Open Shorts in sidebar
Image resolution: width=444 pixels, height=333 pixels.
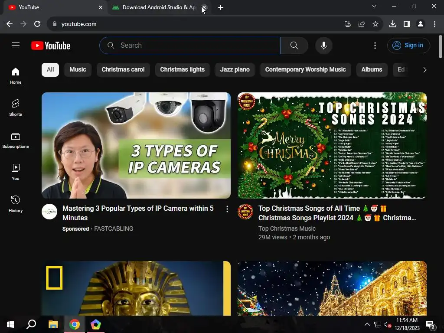coord(16,108)
